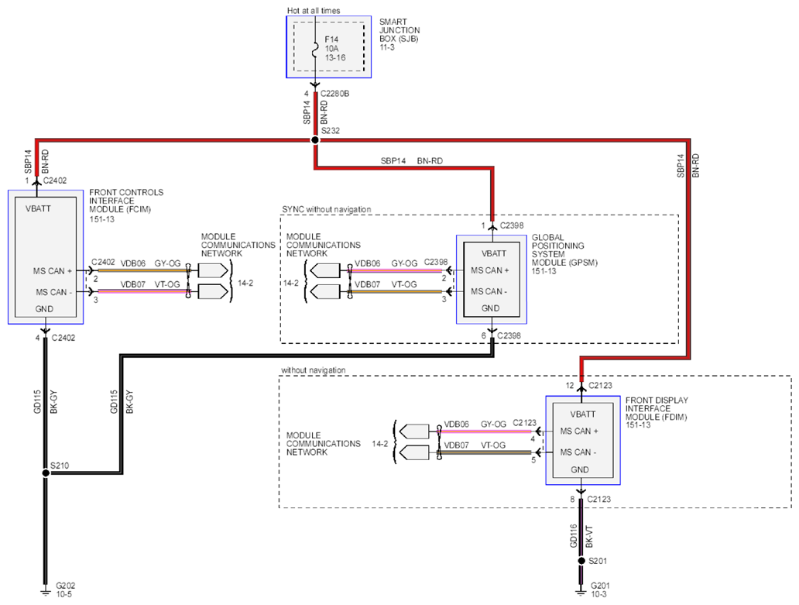Click the 'SYNC without navigation' caption

point(327,209)
